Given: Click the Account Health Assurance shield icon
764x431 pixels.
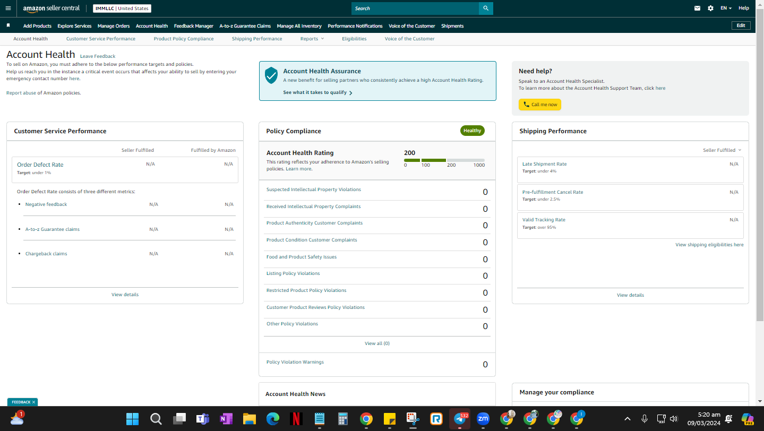Looking at the screenshot, I should 271,75.
